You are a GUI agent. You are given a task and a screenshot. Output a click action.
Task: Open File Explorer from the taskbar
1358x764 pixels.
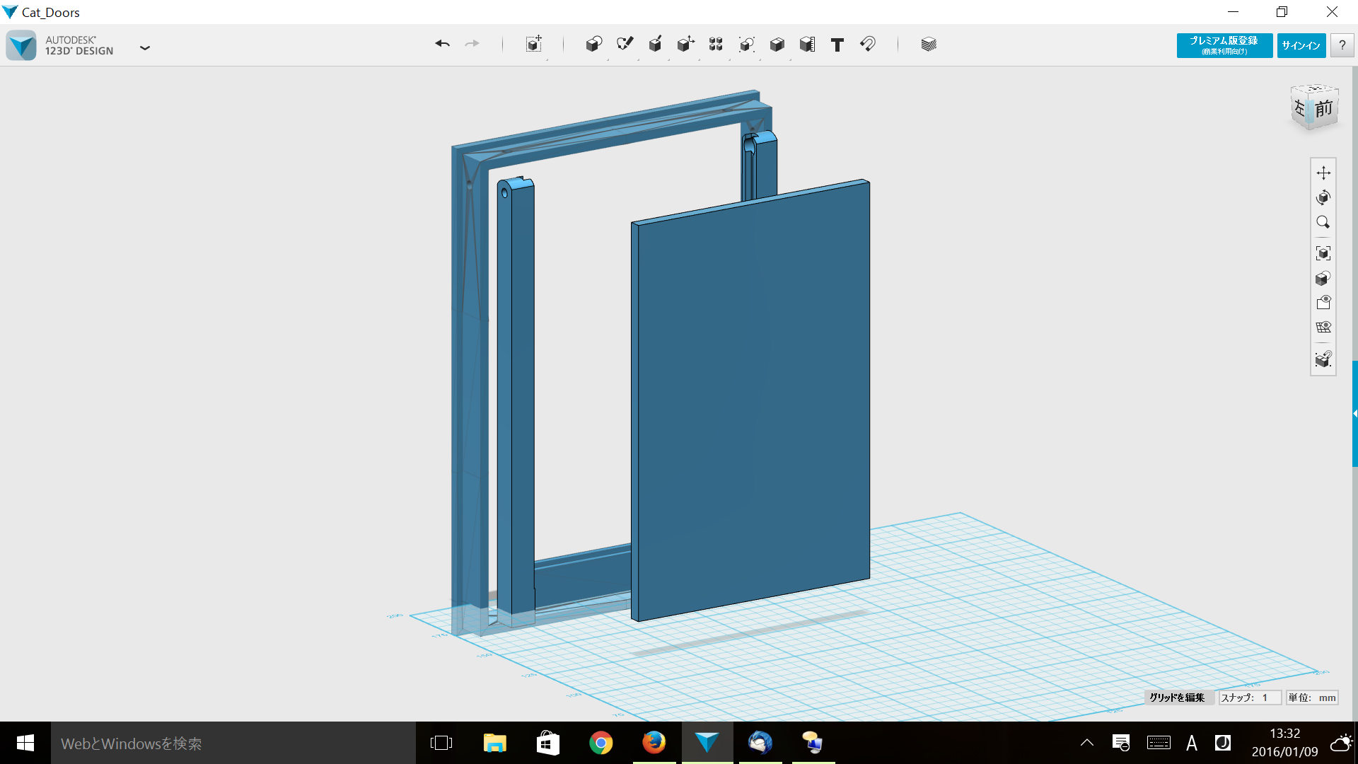[x=494, y=743]
